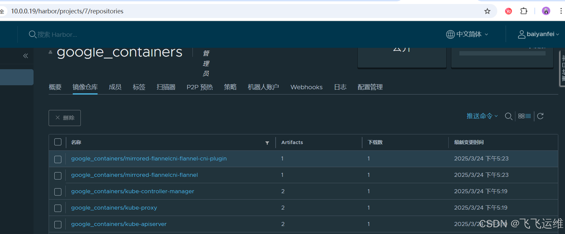Screen dimensions: 565x234
Task: Click the user account icon
Action: click(x=521, y=34)
